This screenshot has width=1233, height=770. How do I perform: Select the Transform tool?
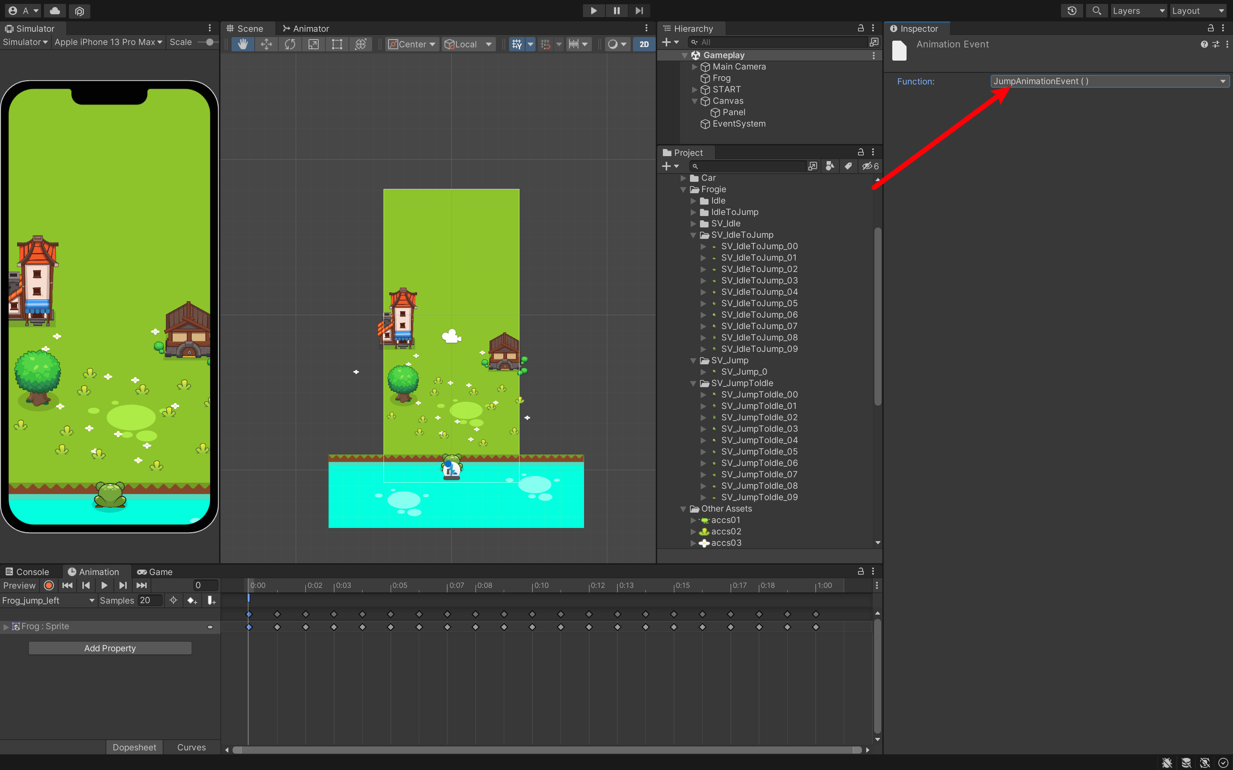tap(360, 44)
